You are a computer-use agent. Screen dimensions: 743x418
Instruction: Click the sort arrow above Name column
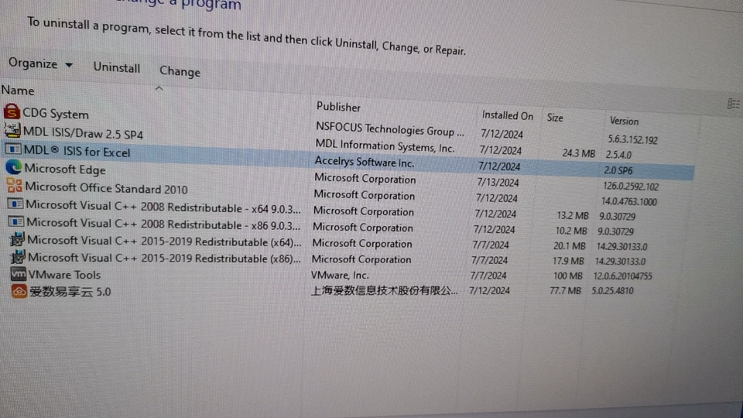[159, 88]
